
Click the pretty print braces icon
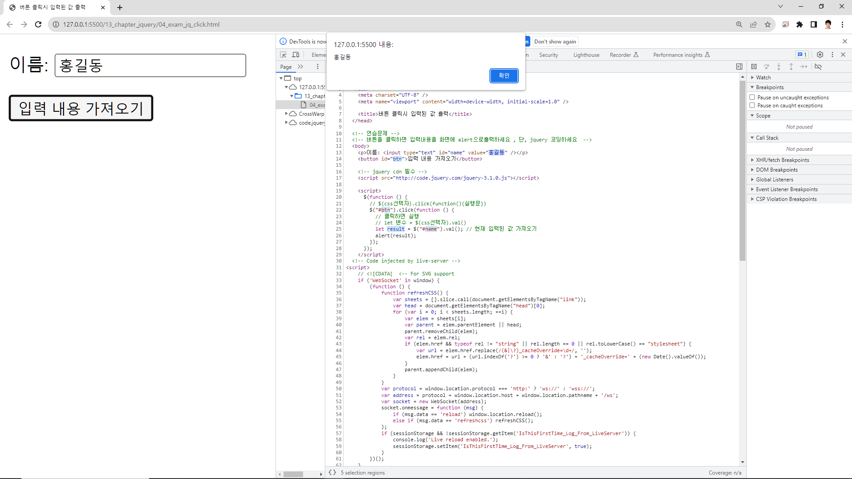[332, 472]
